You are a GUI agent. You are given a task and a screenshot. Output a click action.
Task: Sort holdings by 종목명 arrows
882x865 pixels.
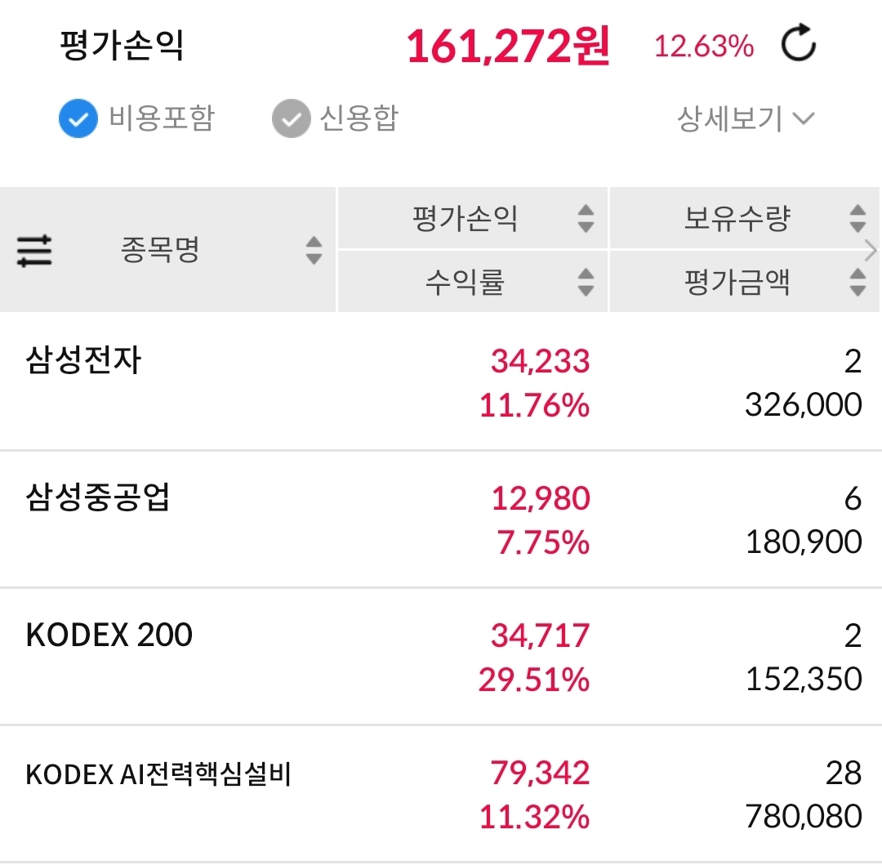314,251
